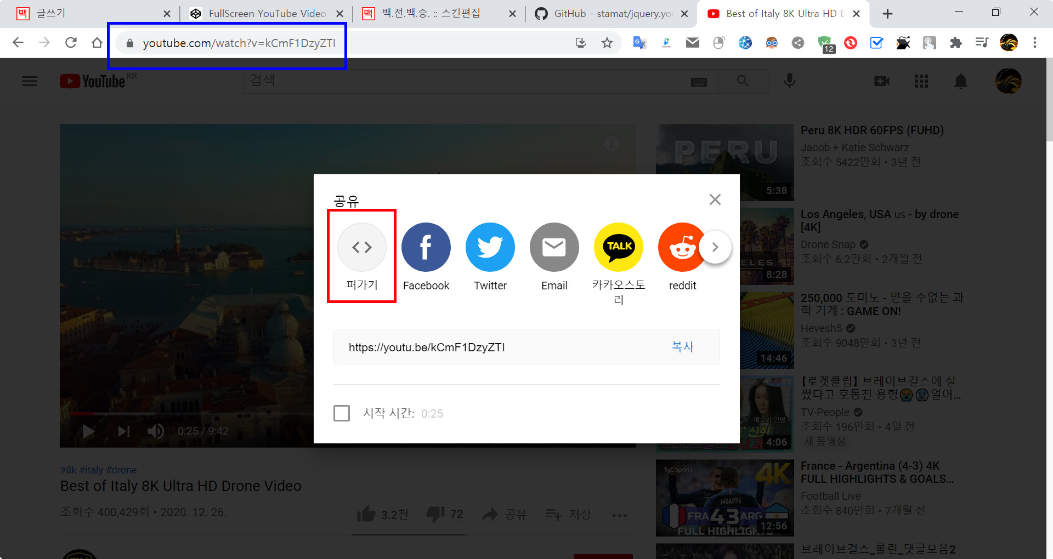1053x559 pixels.
Task: Open the #italy hashtag link
Action: click(92, 470)
